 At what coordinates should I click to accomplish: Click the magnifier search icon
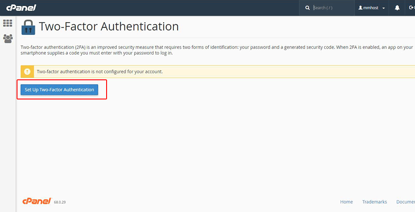coord(308,8)
